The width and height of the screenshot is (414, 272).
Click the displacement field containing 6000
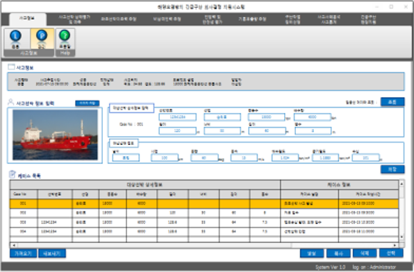tap(313, 117)
